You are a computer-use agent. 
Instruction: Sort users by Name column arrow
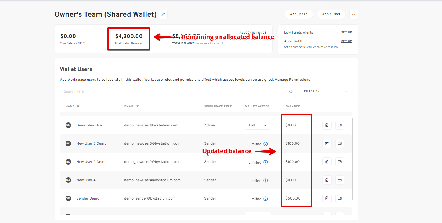pyautogui.click(x=78, y=106)
